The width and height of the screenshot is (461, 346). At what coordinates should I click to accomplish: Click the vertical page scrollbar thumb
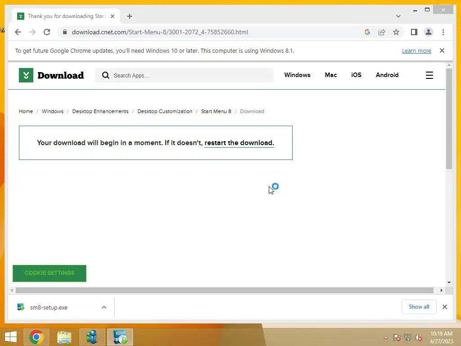click(x=449, y=118)
